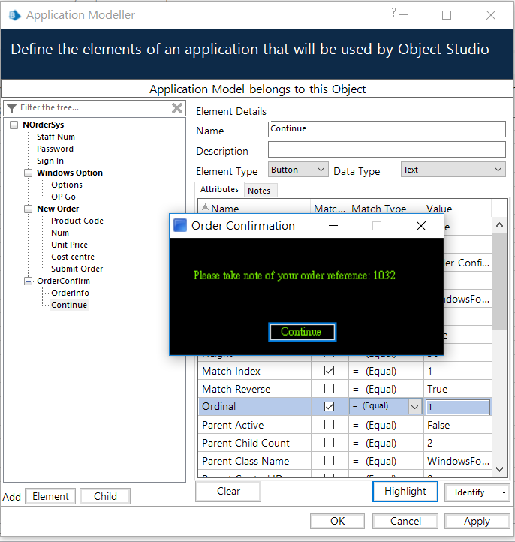
Task: Collapse the Windows Option node
Action: 28,173
